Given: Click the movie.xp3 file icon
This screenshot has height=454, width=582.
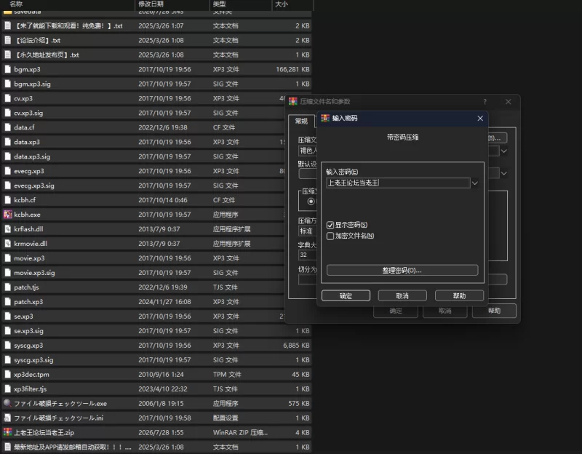Looking at the screenshot, I should [7, 258].
